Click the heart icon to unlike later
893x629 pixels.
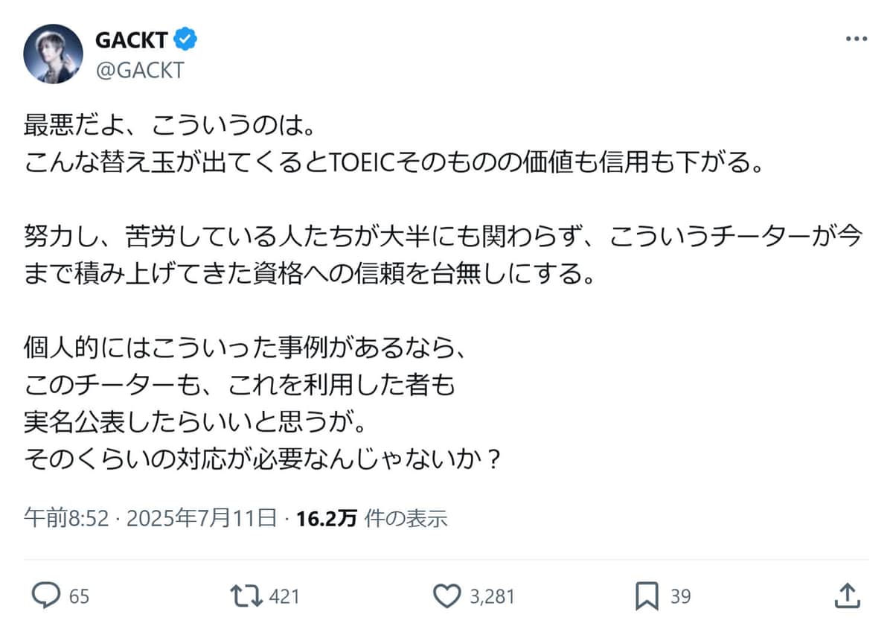[x=446, y=596]
